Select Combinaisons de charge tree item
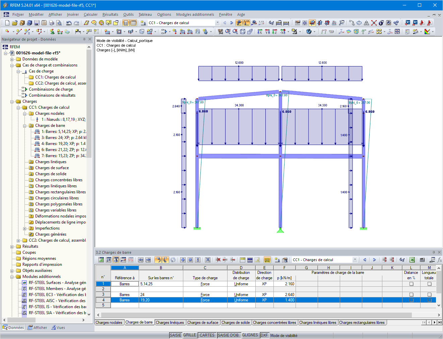 pyautogui.click(x=51, y=89)
